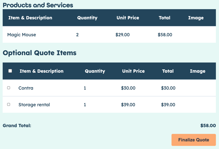Click the Optional items Quantity column header

click(x=95, y=71)
